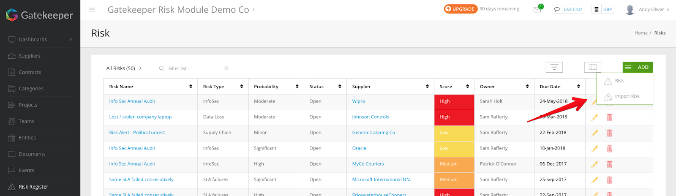This screenshot has height=196, width=676.
Task: Delete the Risk Alert - Political unrest row
Action: 609,133
